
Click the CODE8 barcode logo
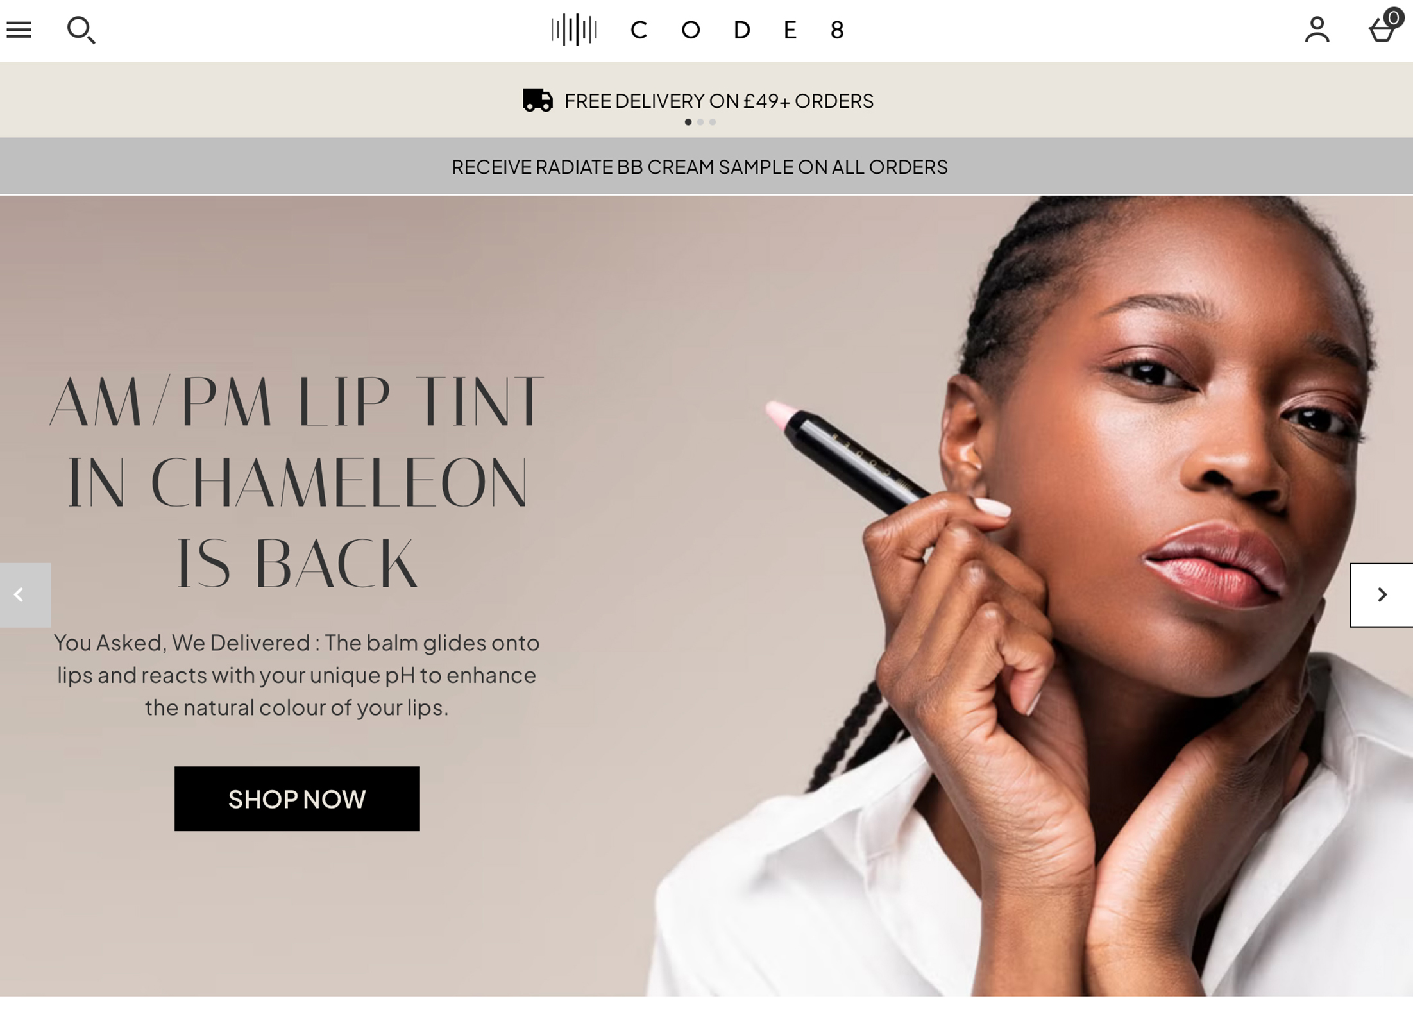tap(574, 29)
